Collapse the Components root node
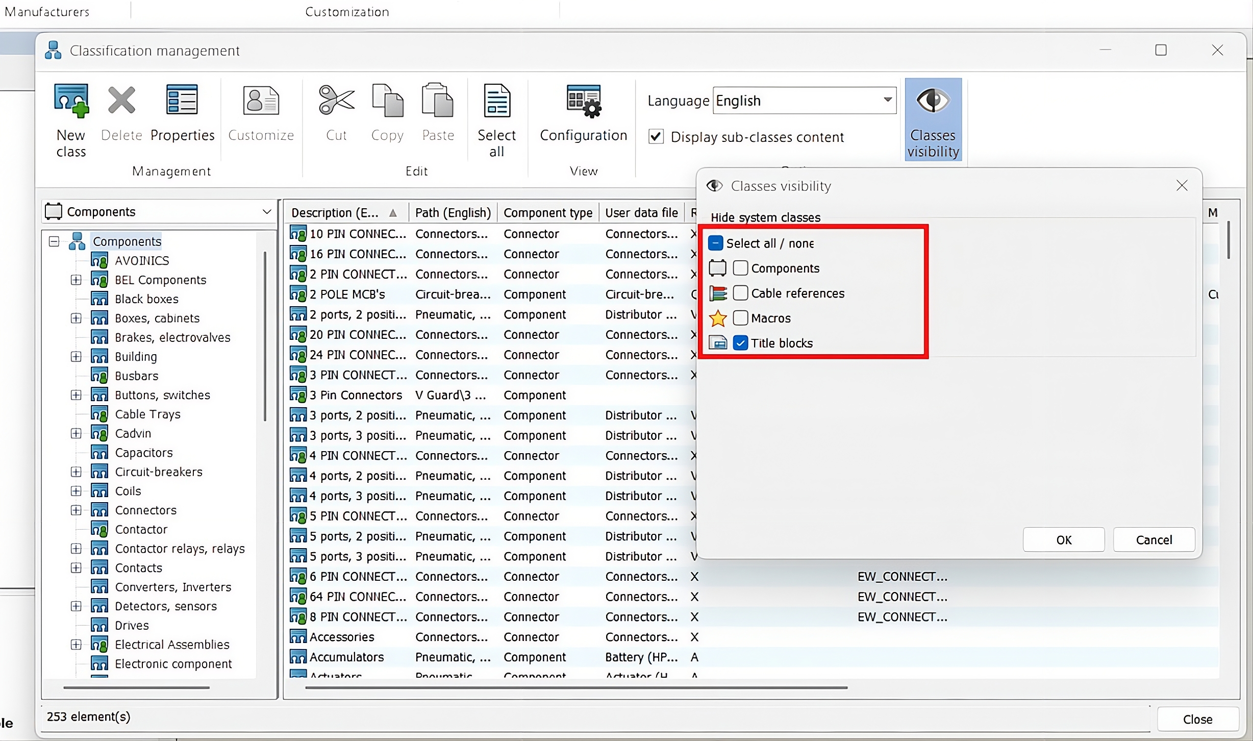The height and width of the screenshot is (741, 1253). 54,241
